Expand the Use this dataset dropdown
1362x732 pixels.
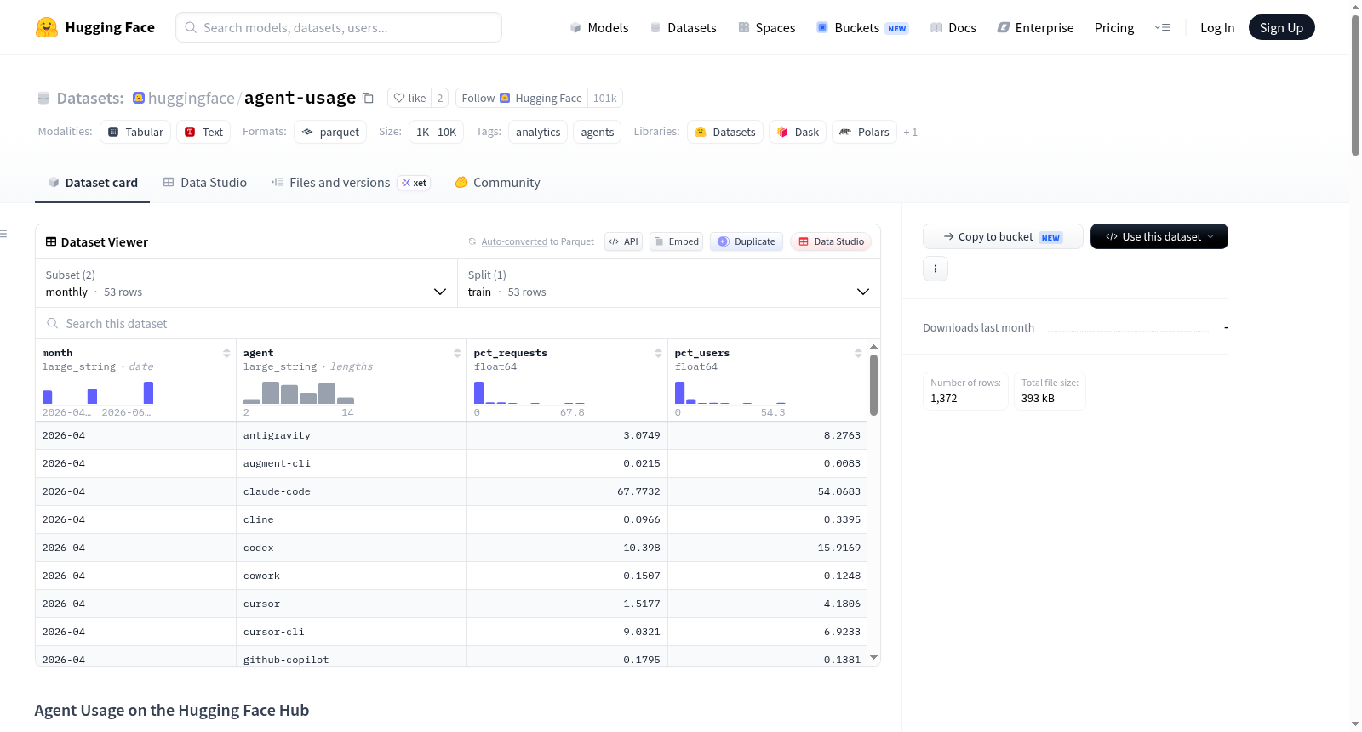[x=1159, y=236]
